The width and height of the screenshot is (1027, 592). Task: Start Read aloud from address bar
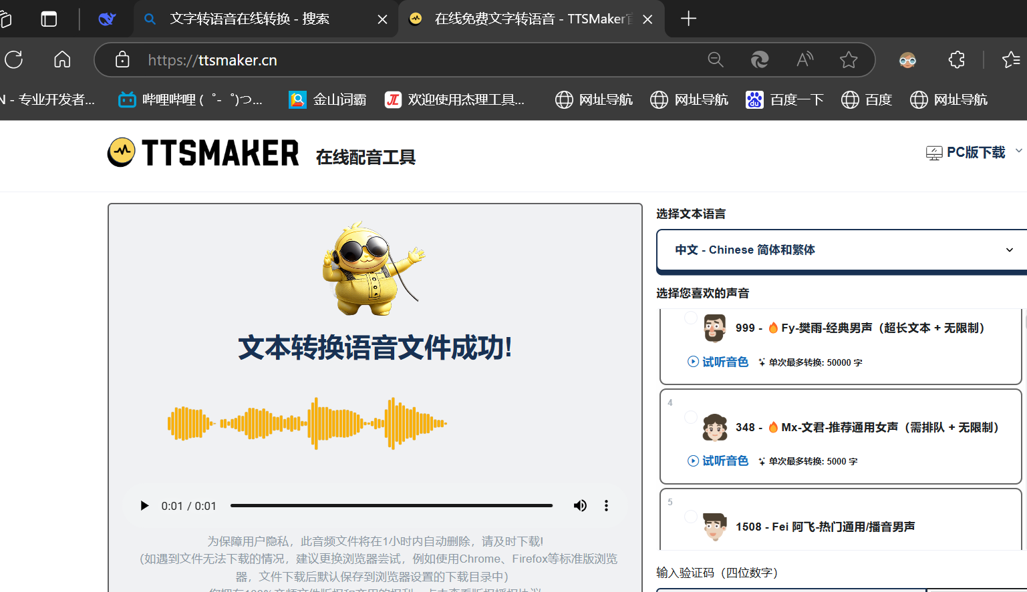coord(805,60)
